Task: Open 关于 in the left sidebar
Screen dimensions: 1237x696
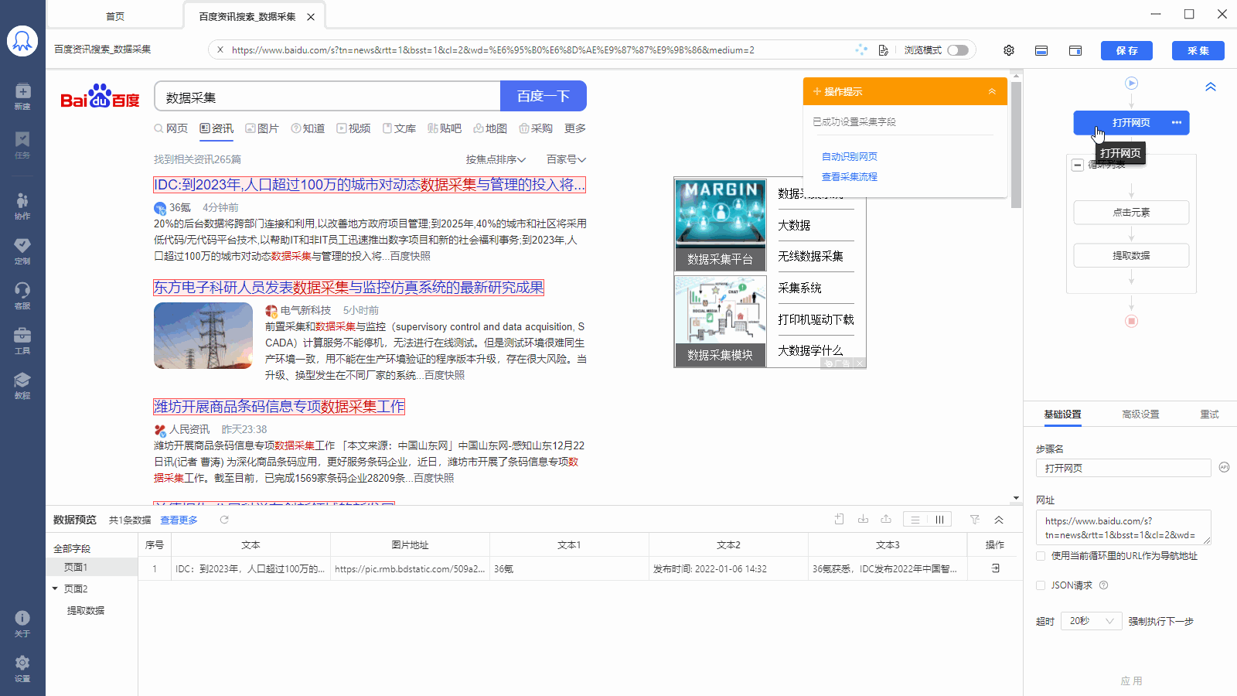Action: 22,624
